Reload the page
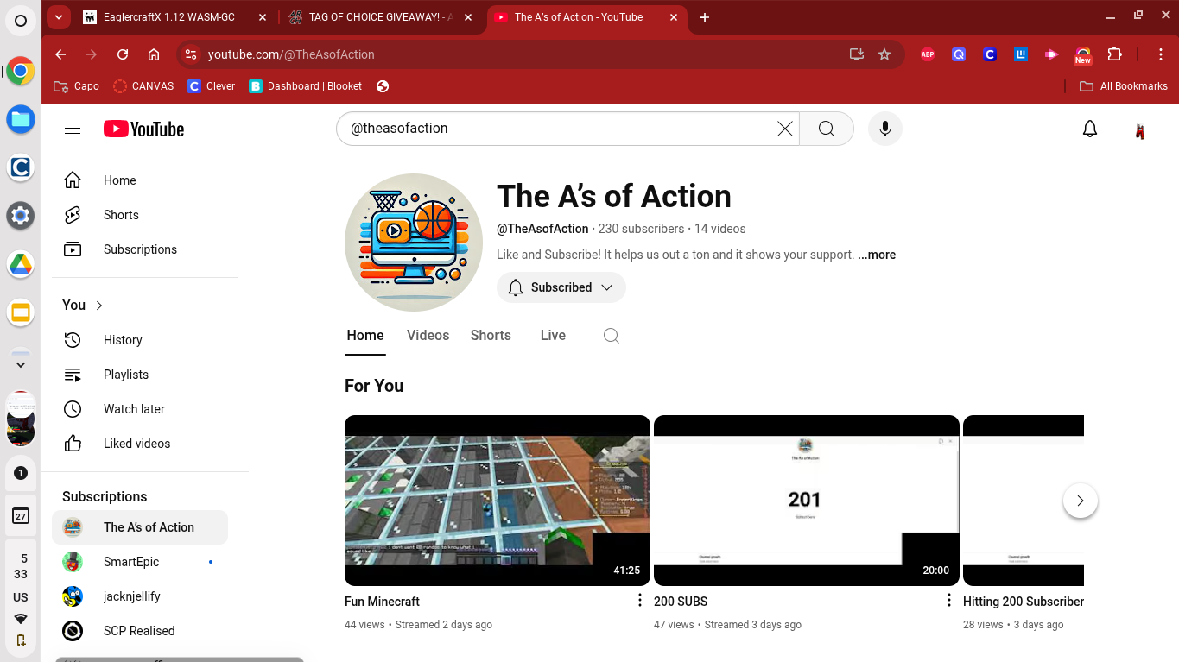Screen dimensions: 1179x662 click(123, 54)
